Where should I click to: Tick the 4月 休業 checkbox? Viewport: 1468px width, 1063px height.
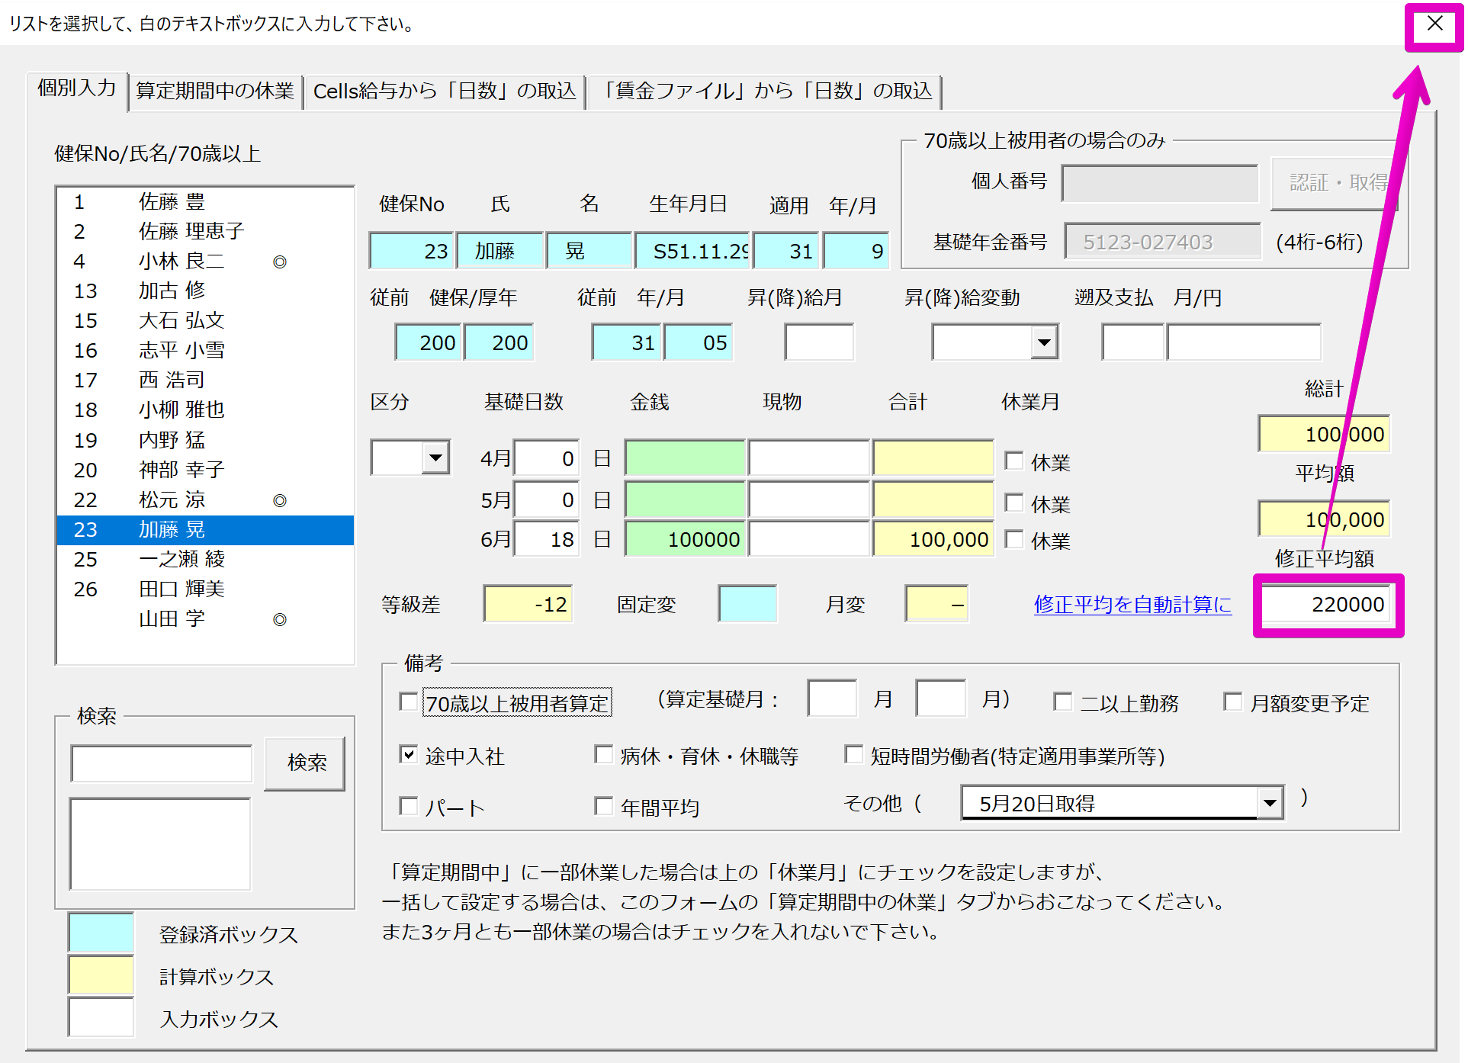tap(1013, 461)
